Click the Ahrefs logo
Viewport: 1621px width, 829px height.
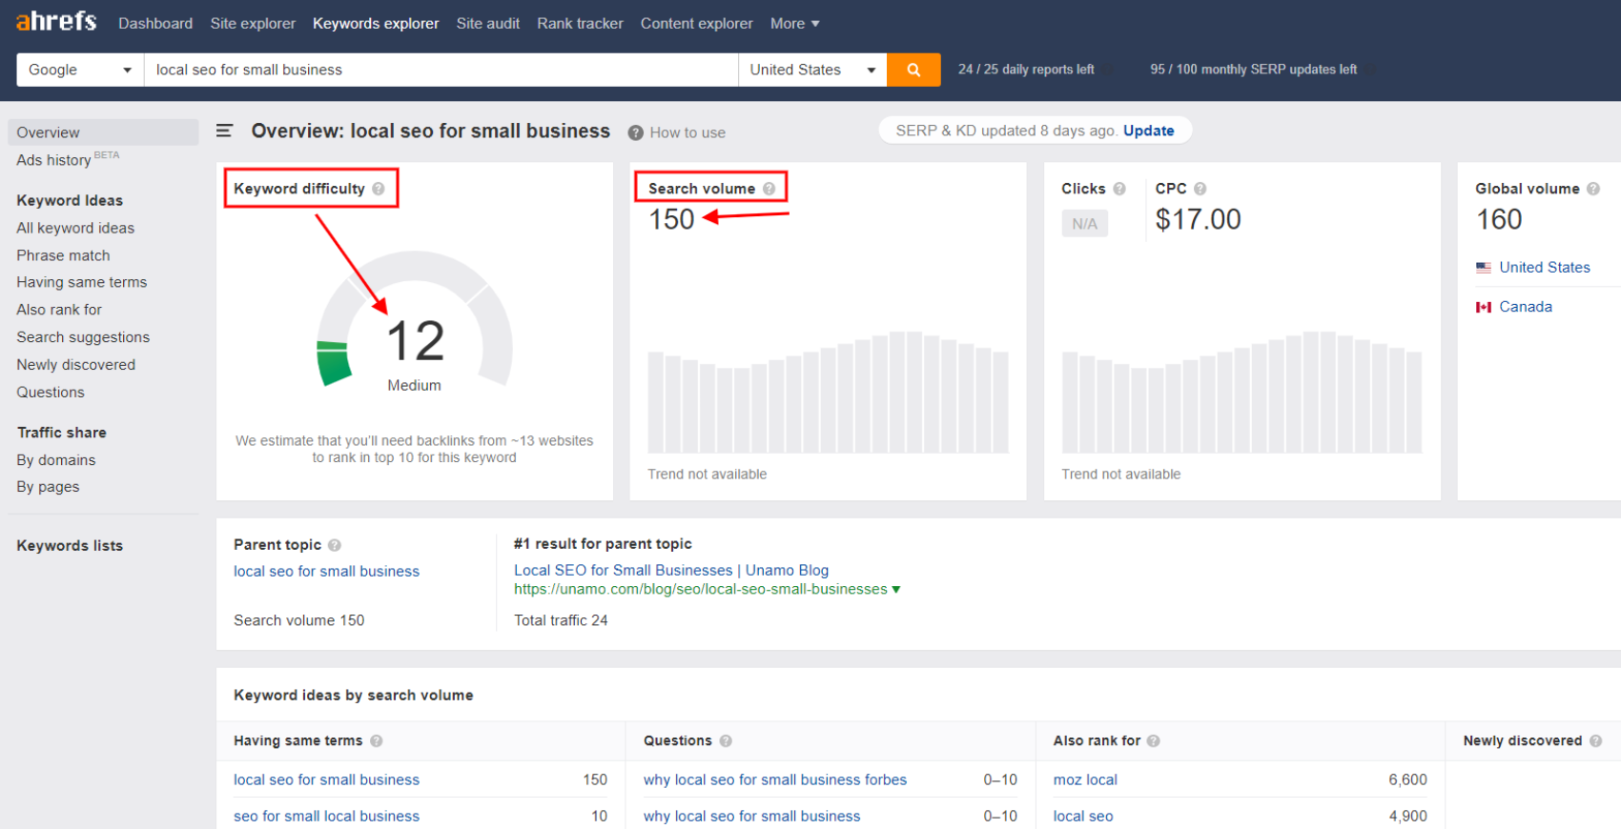click(56, 21)
